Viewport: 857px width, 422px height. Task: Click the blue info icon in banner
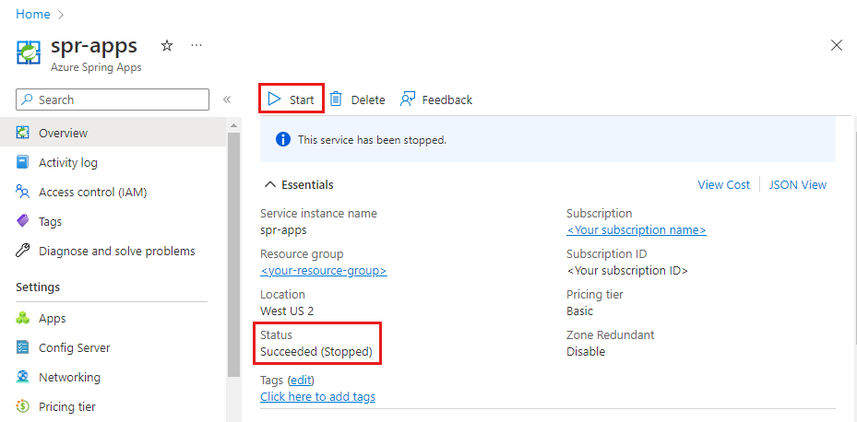point(282,140)
